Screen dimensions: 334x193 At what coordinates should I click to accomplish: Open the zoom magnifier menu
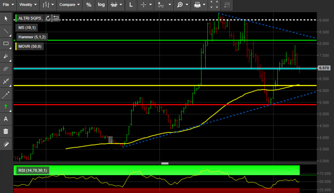183,5
